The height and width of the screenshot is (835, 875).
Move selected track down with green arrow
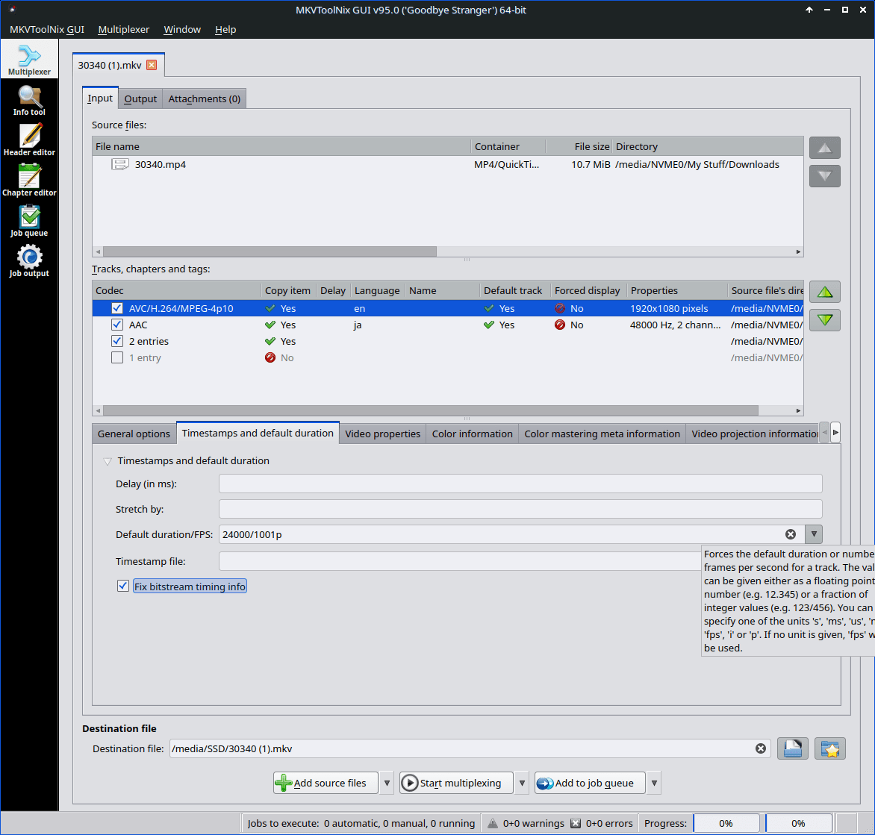[x=824, y=320]
